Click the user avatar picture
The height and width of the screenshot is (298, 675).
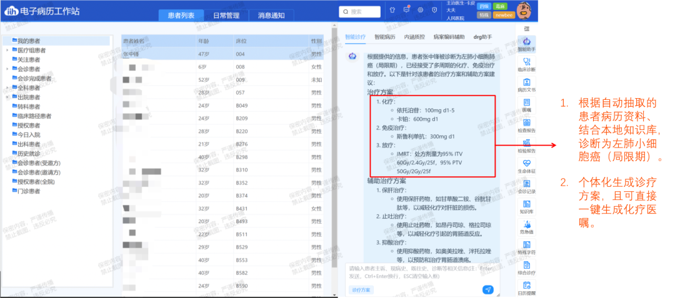524,11
